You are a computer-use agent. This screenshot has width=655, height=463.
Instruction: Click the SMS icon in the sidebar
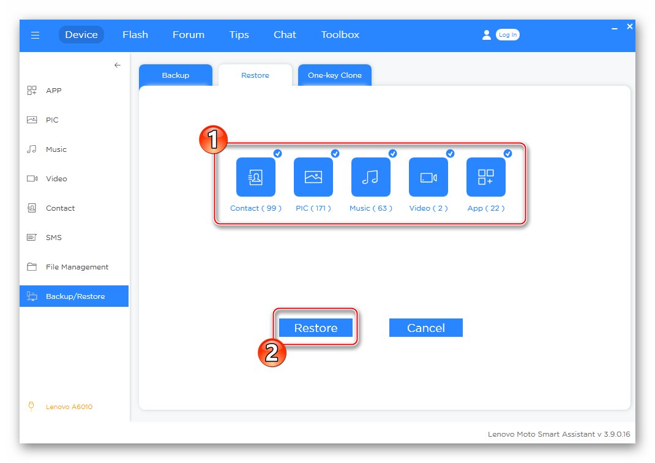pos(32,238)
